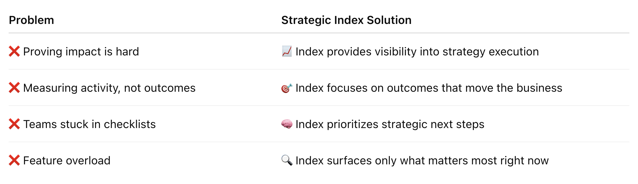This screenshot has width=638, height=184.
Task: Click the red X beside Feature overload
Action: (x=14, y=160)
